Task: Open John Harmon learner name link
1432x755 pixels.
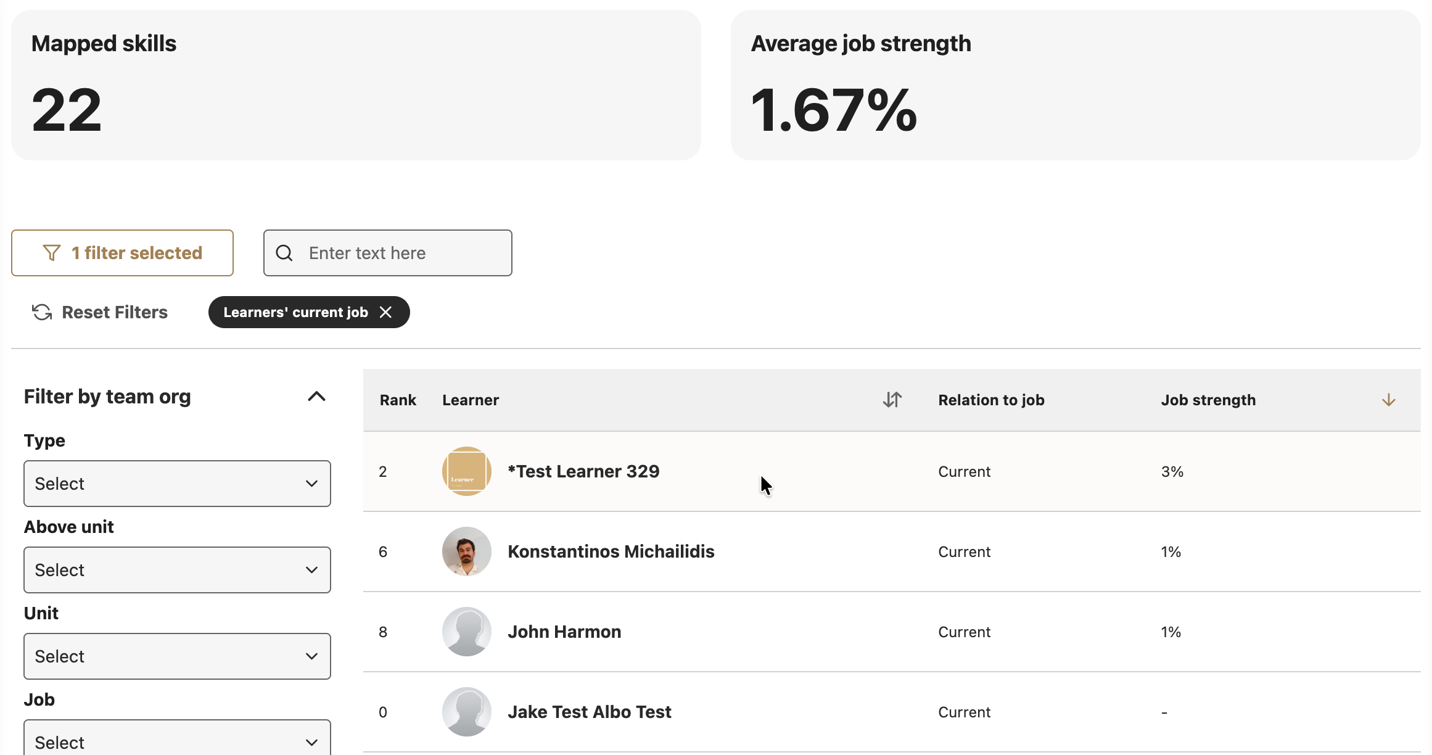Action: pos(564,632)
